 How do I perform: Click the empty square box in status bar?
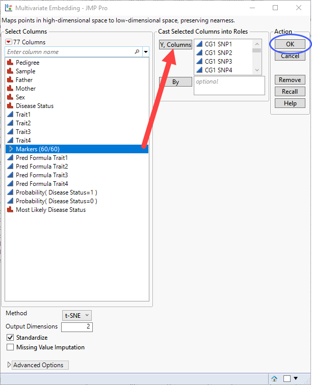pos(287,378)
